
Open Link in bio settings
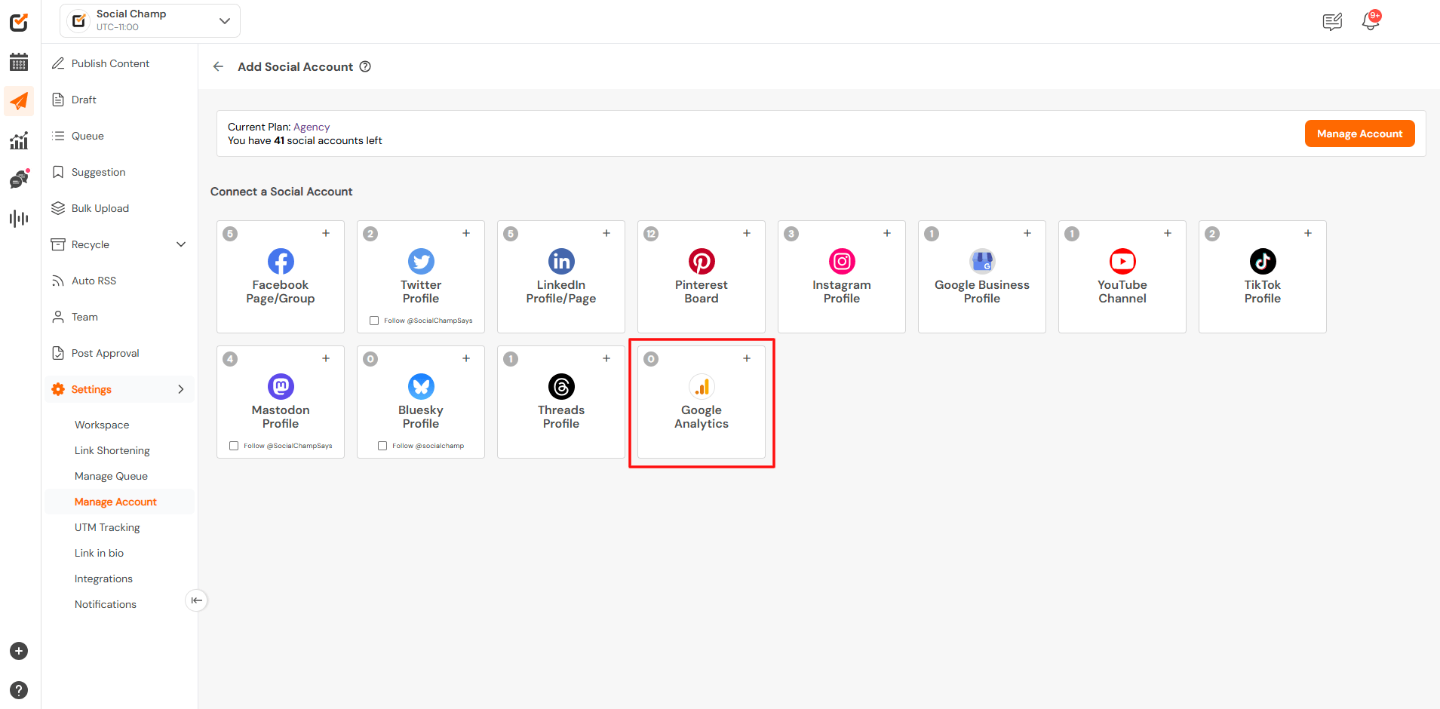[x=99, y=553]
